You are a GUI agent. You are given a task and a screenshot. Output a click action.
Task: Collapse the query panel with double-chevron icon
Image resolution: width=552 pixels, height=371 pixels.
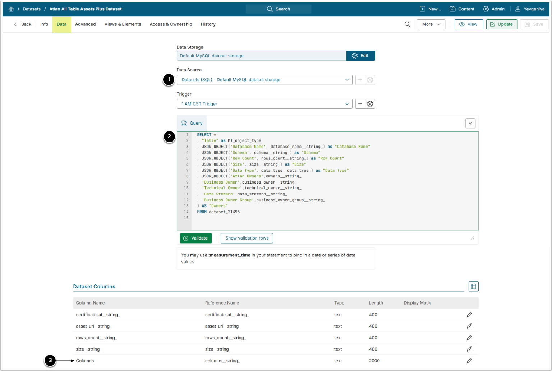470,123
